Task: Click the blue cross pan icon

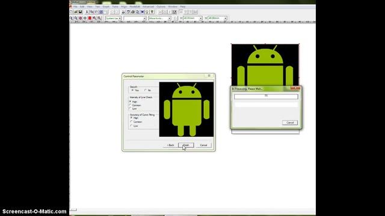Action: click(x=85, y=18)
